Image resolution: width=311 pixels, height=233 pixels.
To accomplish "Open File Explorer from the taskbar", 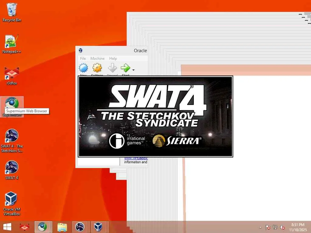I will coord(62,227).
